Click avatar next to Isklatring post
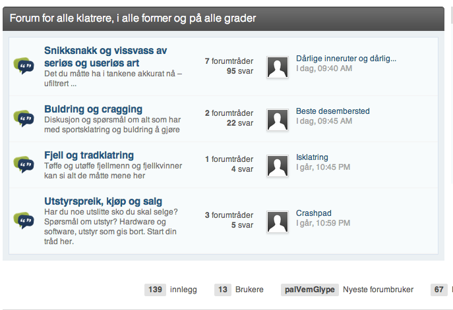The image size is (453, 310). click(x=278, y=165)
